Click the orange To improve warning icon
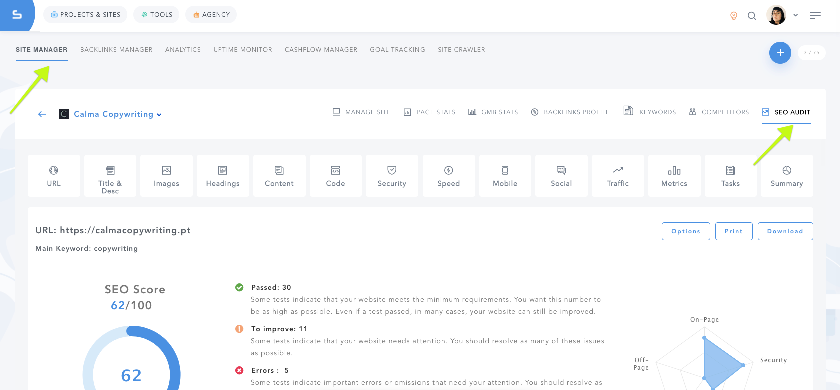Viewport: 840px width, 390px height. coord(239,329)
